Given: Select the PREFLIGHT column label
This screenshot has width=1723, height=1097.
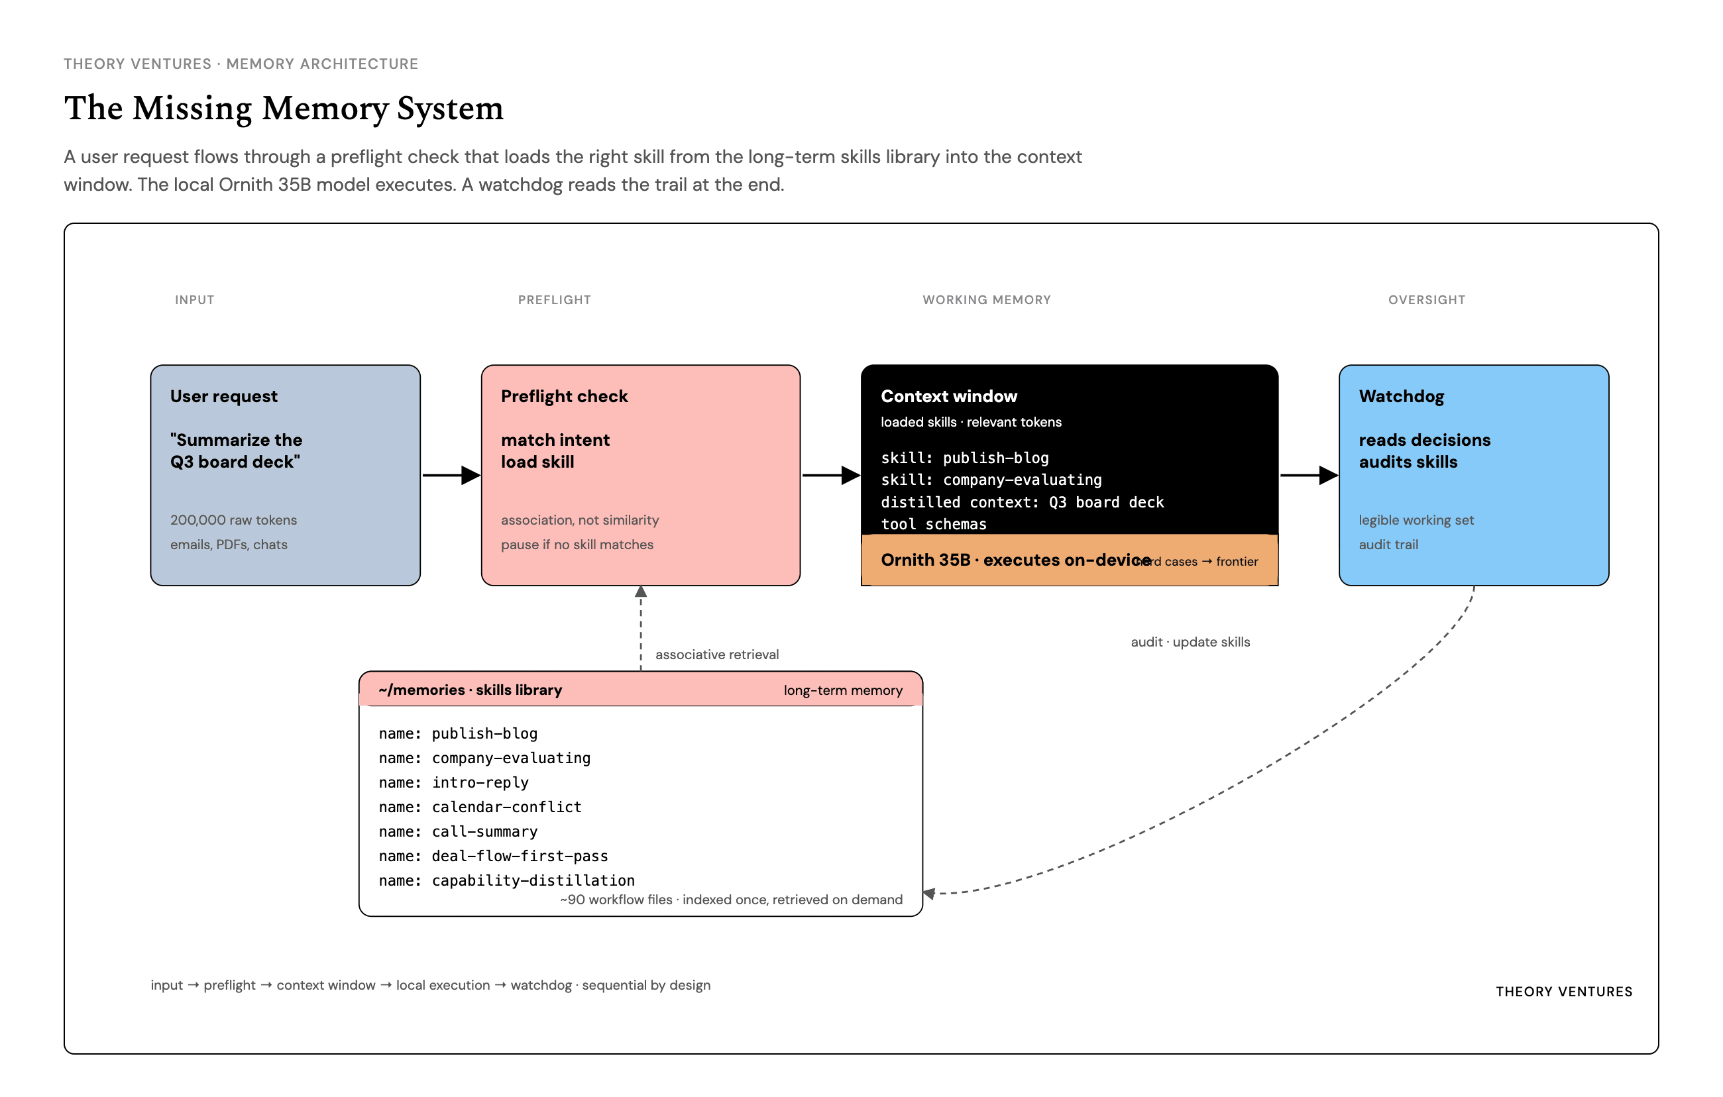Looking at the screenshot, I should [x=555, y=299].
